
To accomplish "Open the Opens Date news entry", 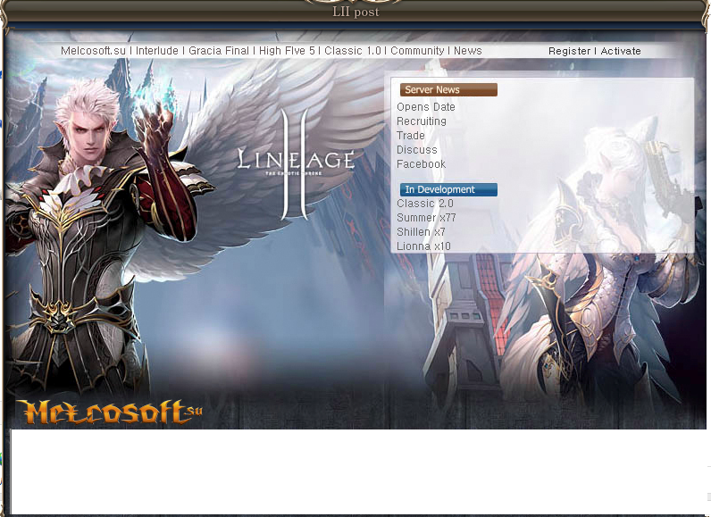I will [426, 107].
